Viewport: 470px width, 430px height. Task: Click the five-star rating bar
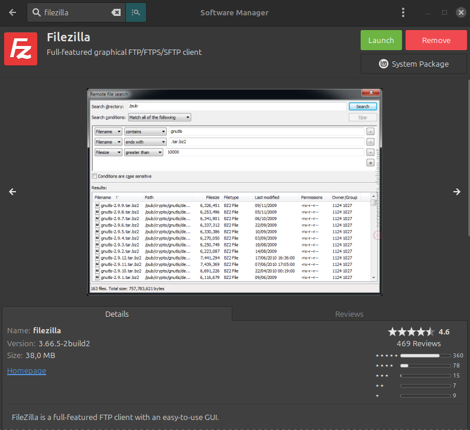click(424, 356)
